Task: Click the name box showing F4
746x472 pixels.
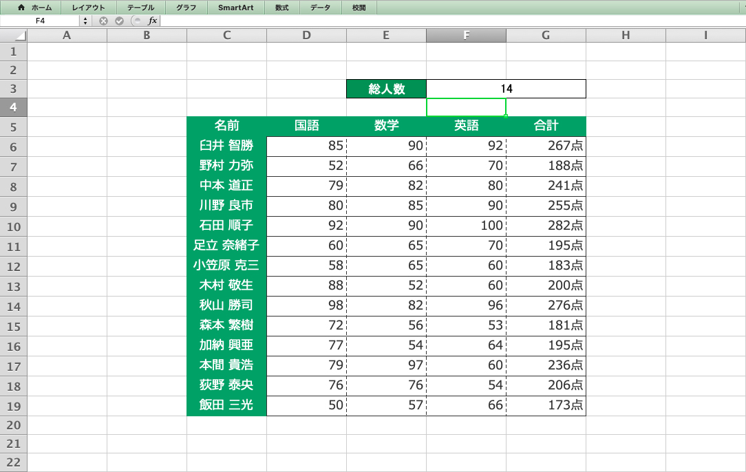Action: tap(41, 21)
